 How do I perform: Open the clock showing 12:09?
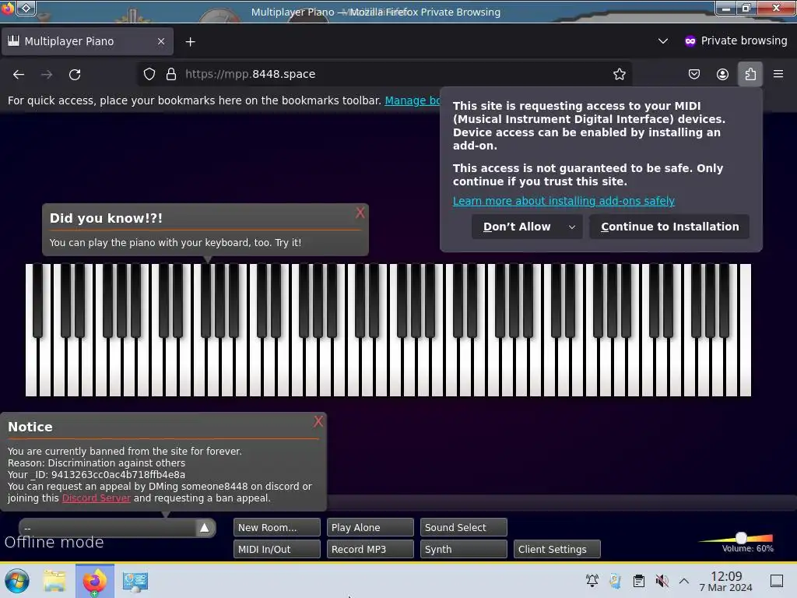(726, 581)
